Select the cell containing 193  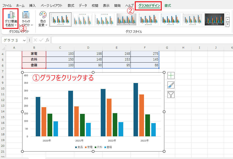tap(60, 54)
